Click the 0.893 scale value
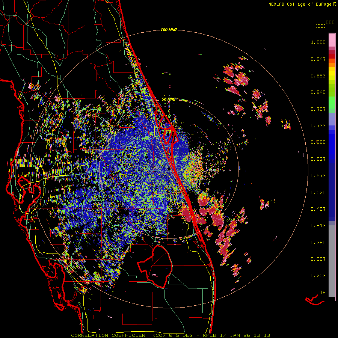 [x=318, y=75]
